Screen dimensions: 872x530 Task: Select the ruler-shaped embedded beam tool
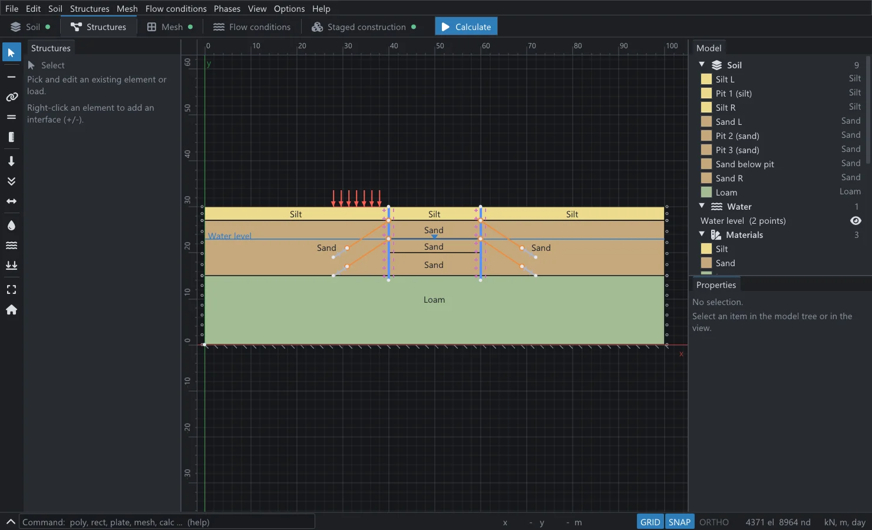(11, 137)
